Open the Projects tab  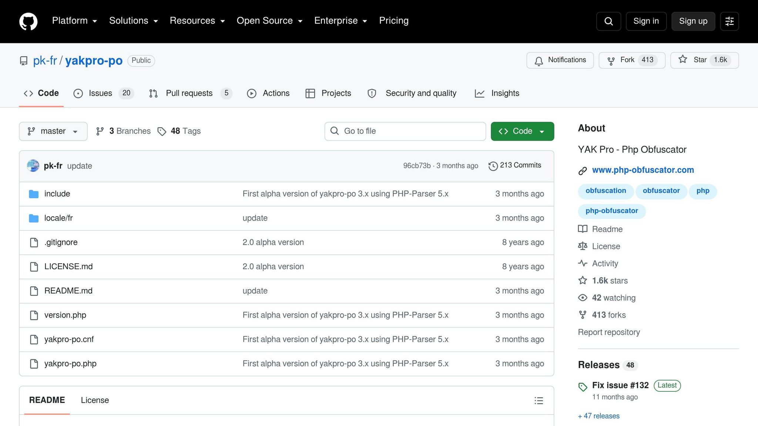(x=328, y=93)
